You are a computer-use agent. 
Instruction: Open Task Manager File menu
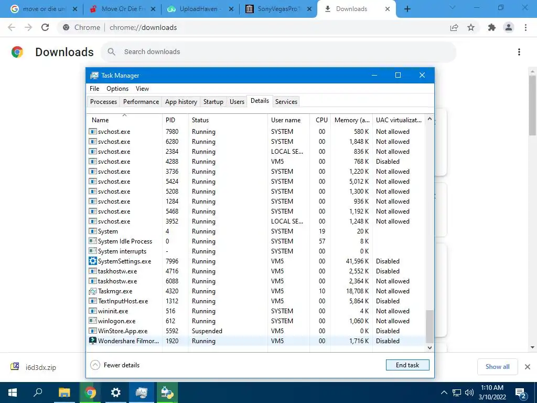pos(94,88)
